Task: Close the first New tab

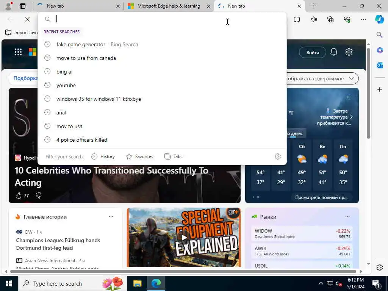Action: point(118,6)
